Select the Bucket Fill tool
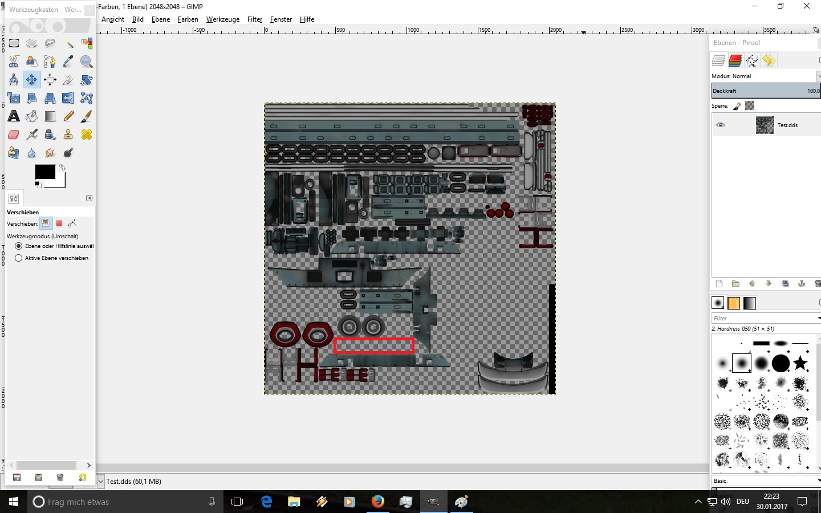This screenshot has width=821, height=513. pos(32,116)
